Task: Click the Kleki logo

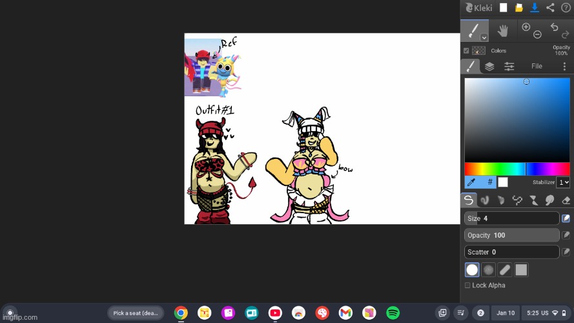Action: pyautogui.click(x=478, y=8)
